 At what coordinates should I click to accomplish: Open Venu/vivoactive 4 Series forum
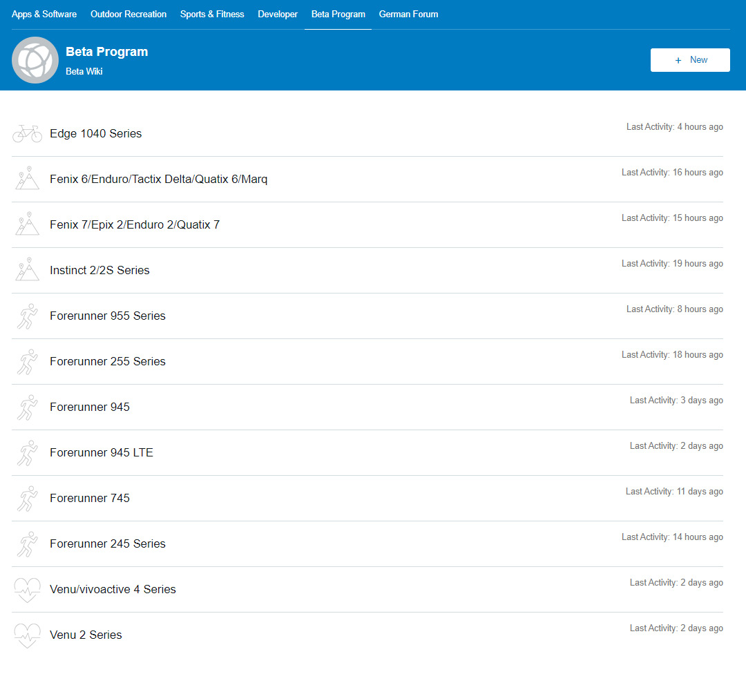coord(113,590)
